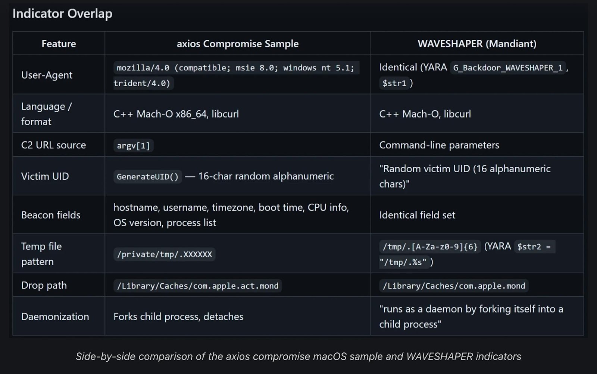Click the GenerateUID() code snippet
This screenshot has width=597, height=374.
(x=147, y=176)
